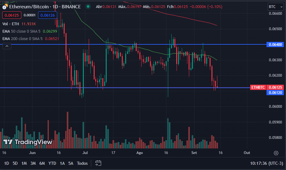Click the Jun label on time axis
The image size is (286, 170).
(32, 153)
